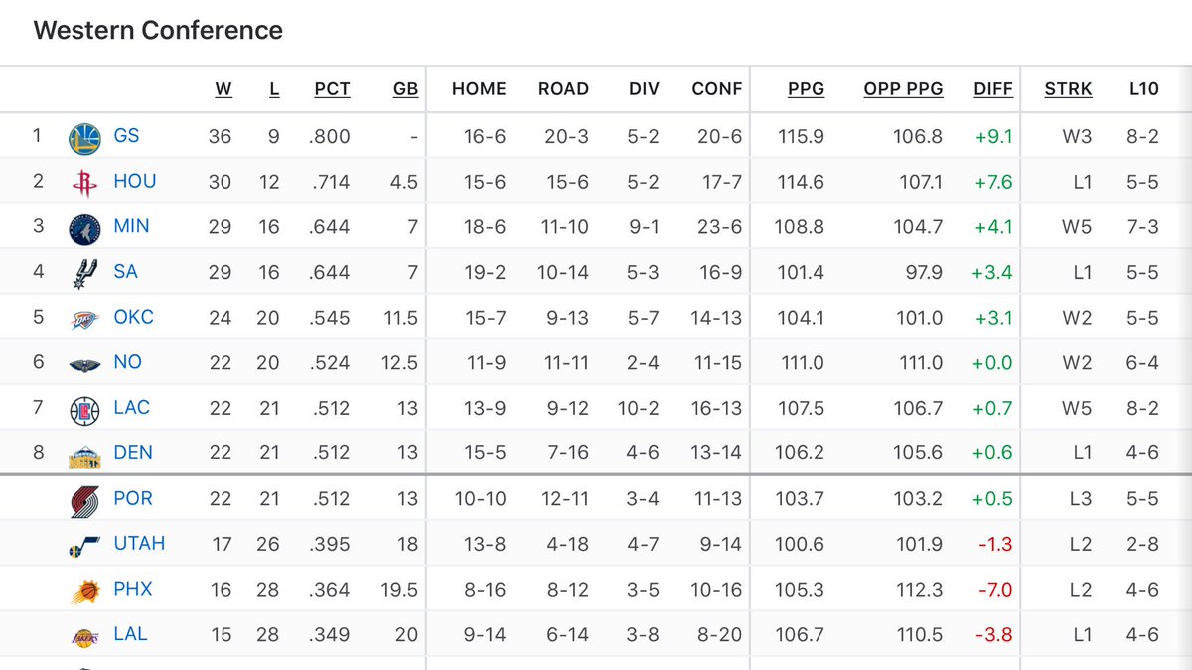Click the LA Clippers logo
This screenshot has height=670, width=1192.
(x=84, y=408)
